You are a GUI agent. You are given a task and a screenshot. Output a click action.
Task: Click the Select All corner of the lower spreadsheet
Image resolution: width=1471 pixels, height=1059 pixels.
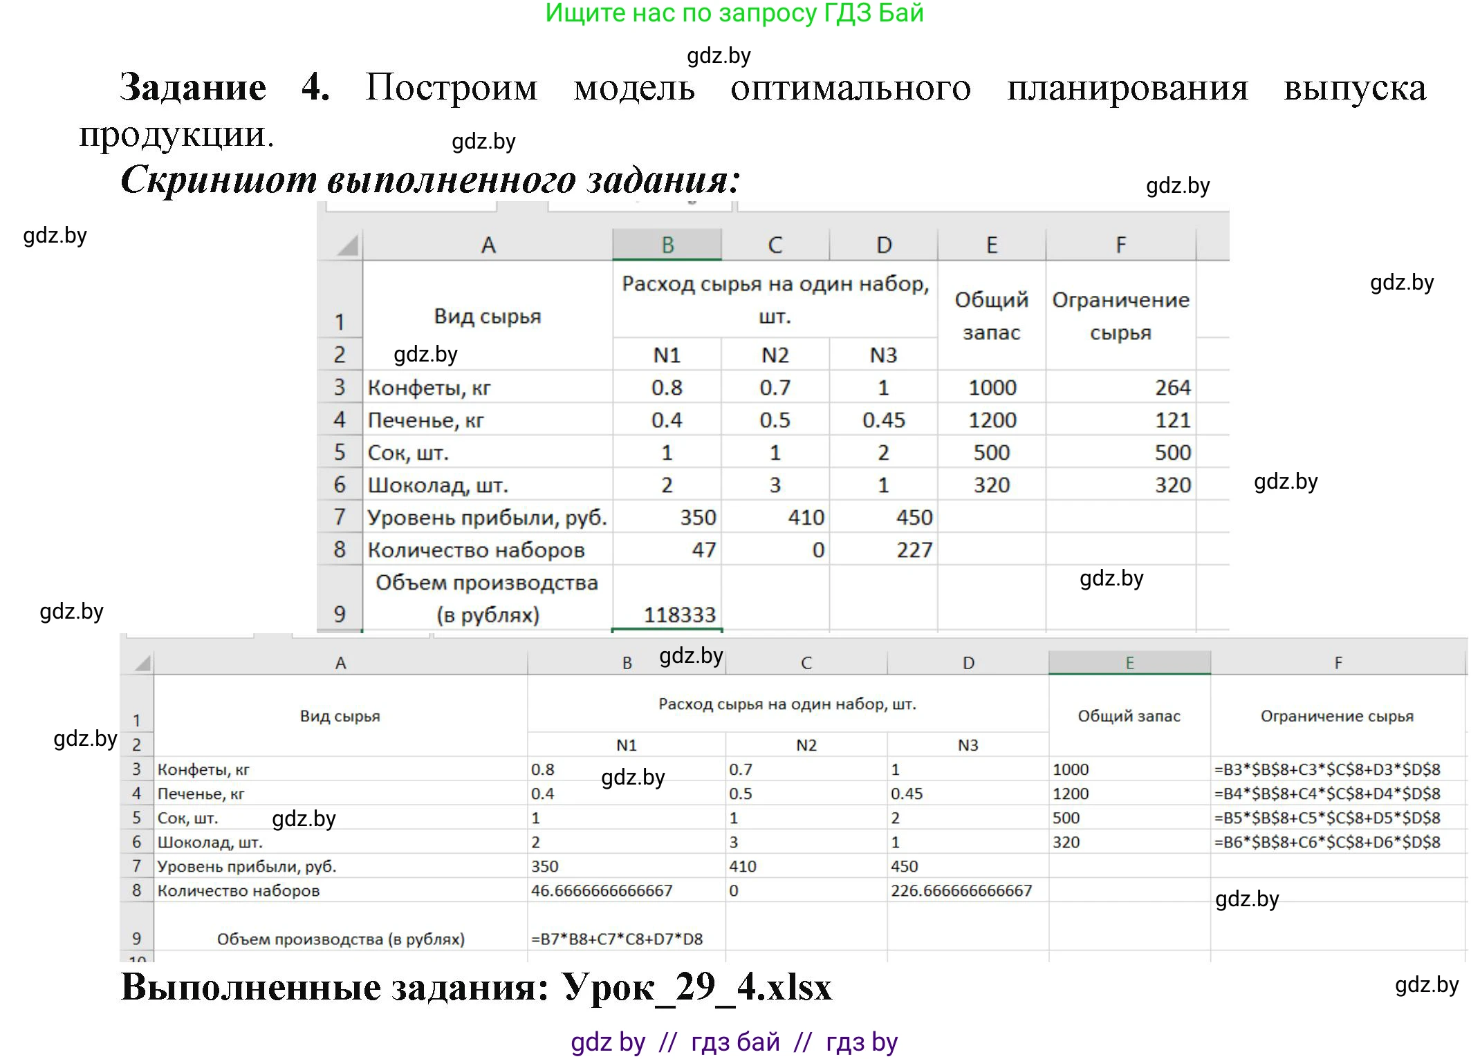[x=140, y=662]
